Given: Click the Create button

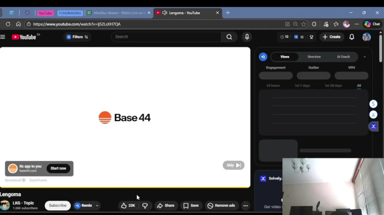Looking at the screenshot, I should pos(332,37).
